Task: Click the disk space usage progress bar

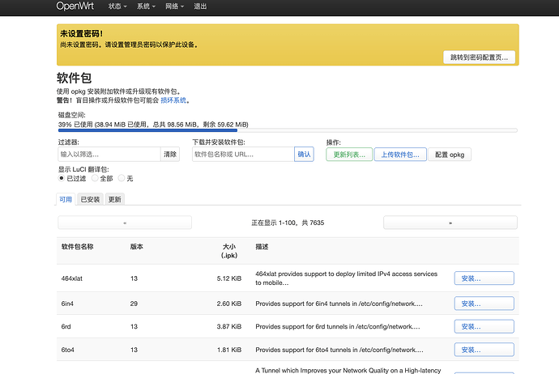Action: pyautogui.click(x=287, y=130)
